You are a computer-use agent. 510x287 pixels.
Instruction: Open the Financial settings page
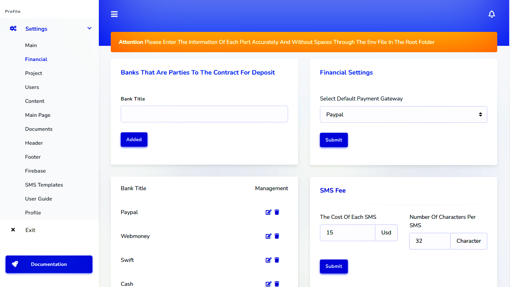(36, 59)
